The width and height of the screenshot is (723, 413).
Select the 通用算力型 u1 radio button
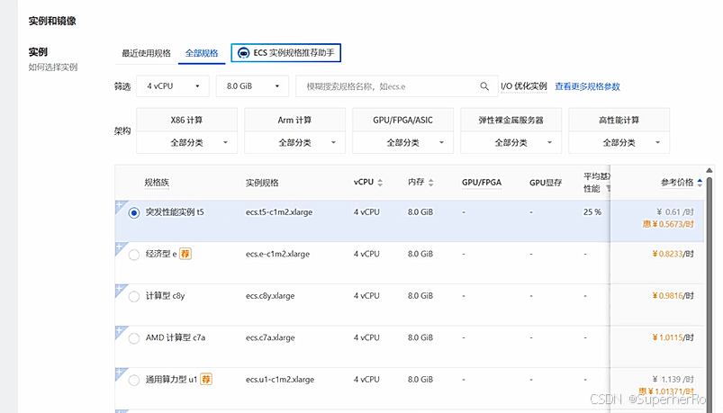pos(134,381)
